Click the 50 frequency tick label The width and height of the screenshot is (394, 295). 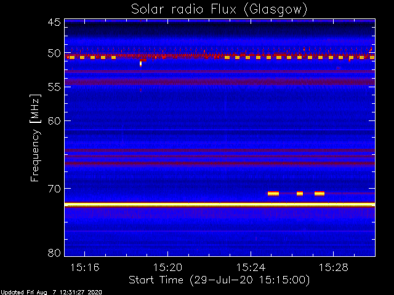click(x=54, y=53)
